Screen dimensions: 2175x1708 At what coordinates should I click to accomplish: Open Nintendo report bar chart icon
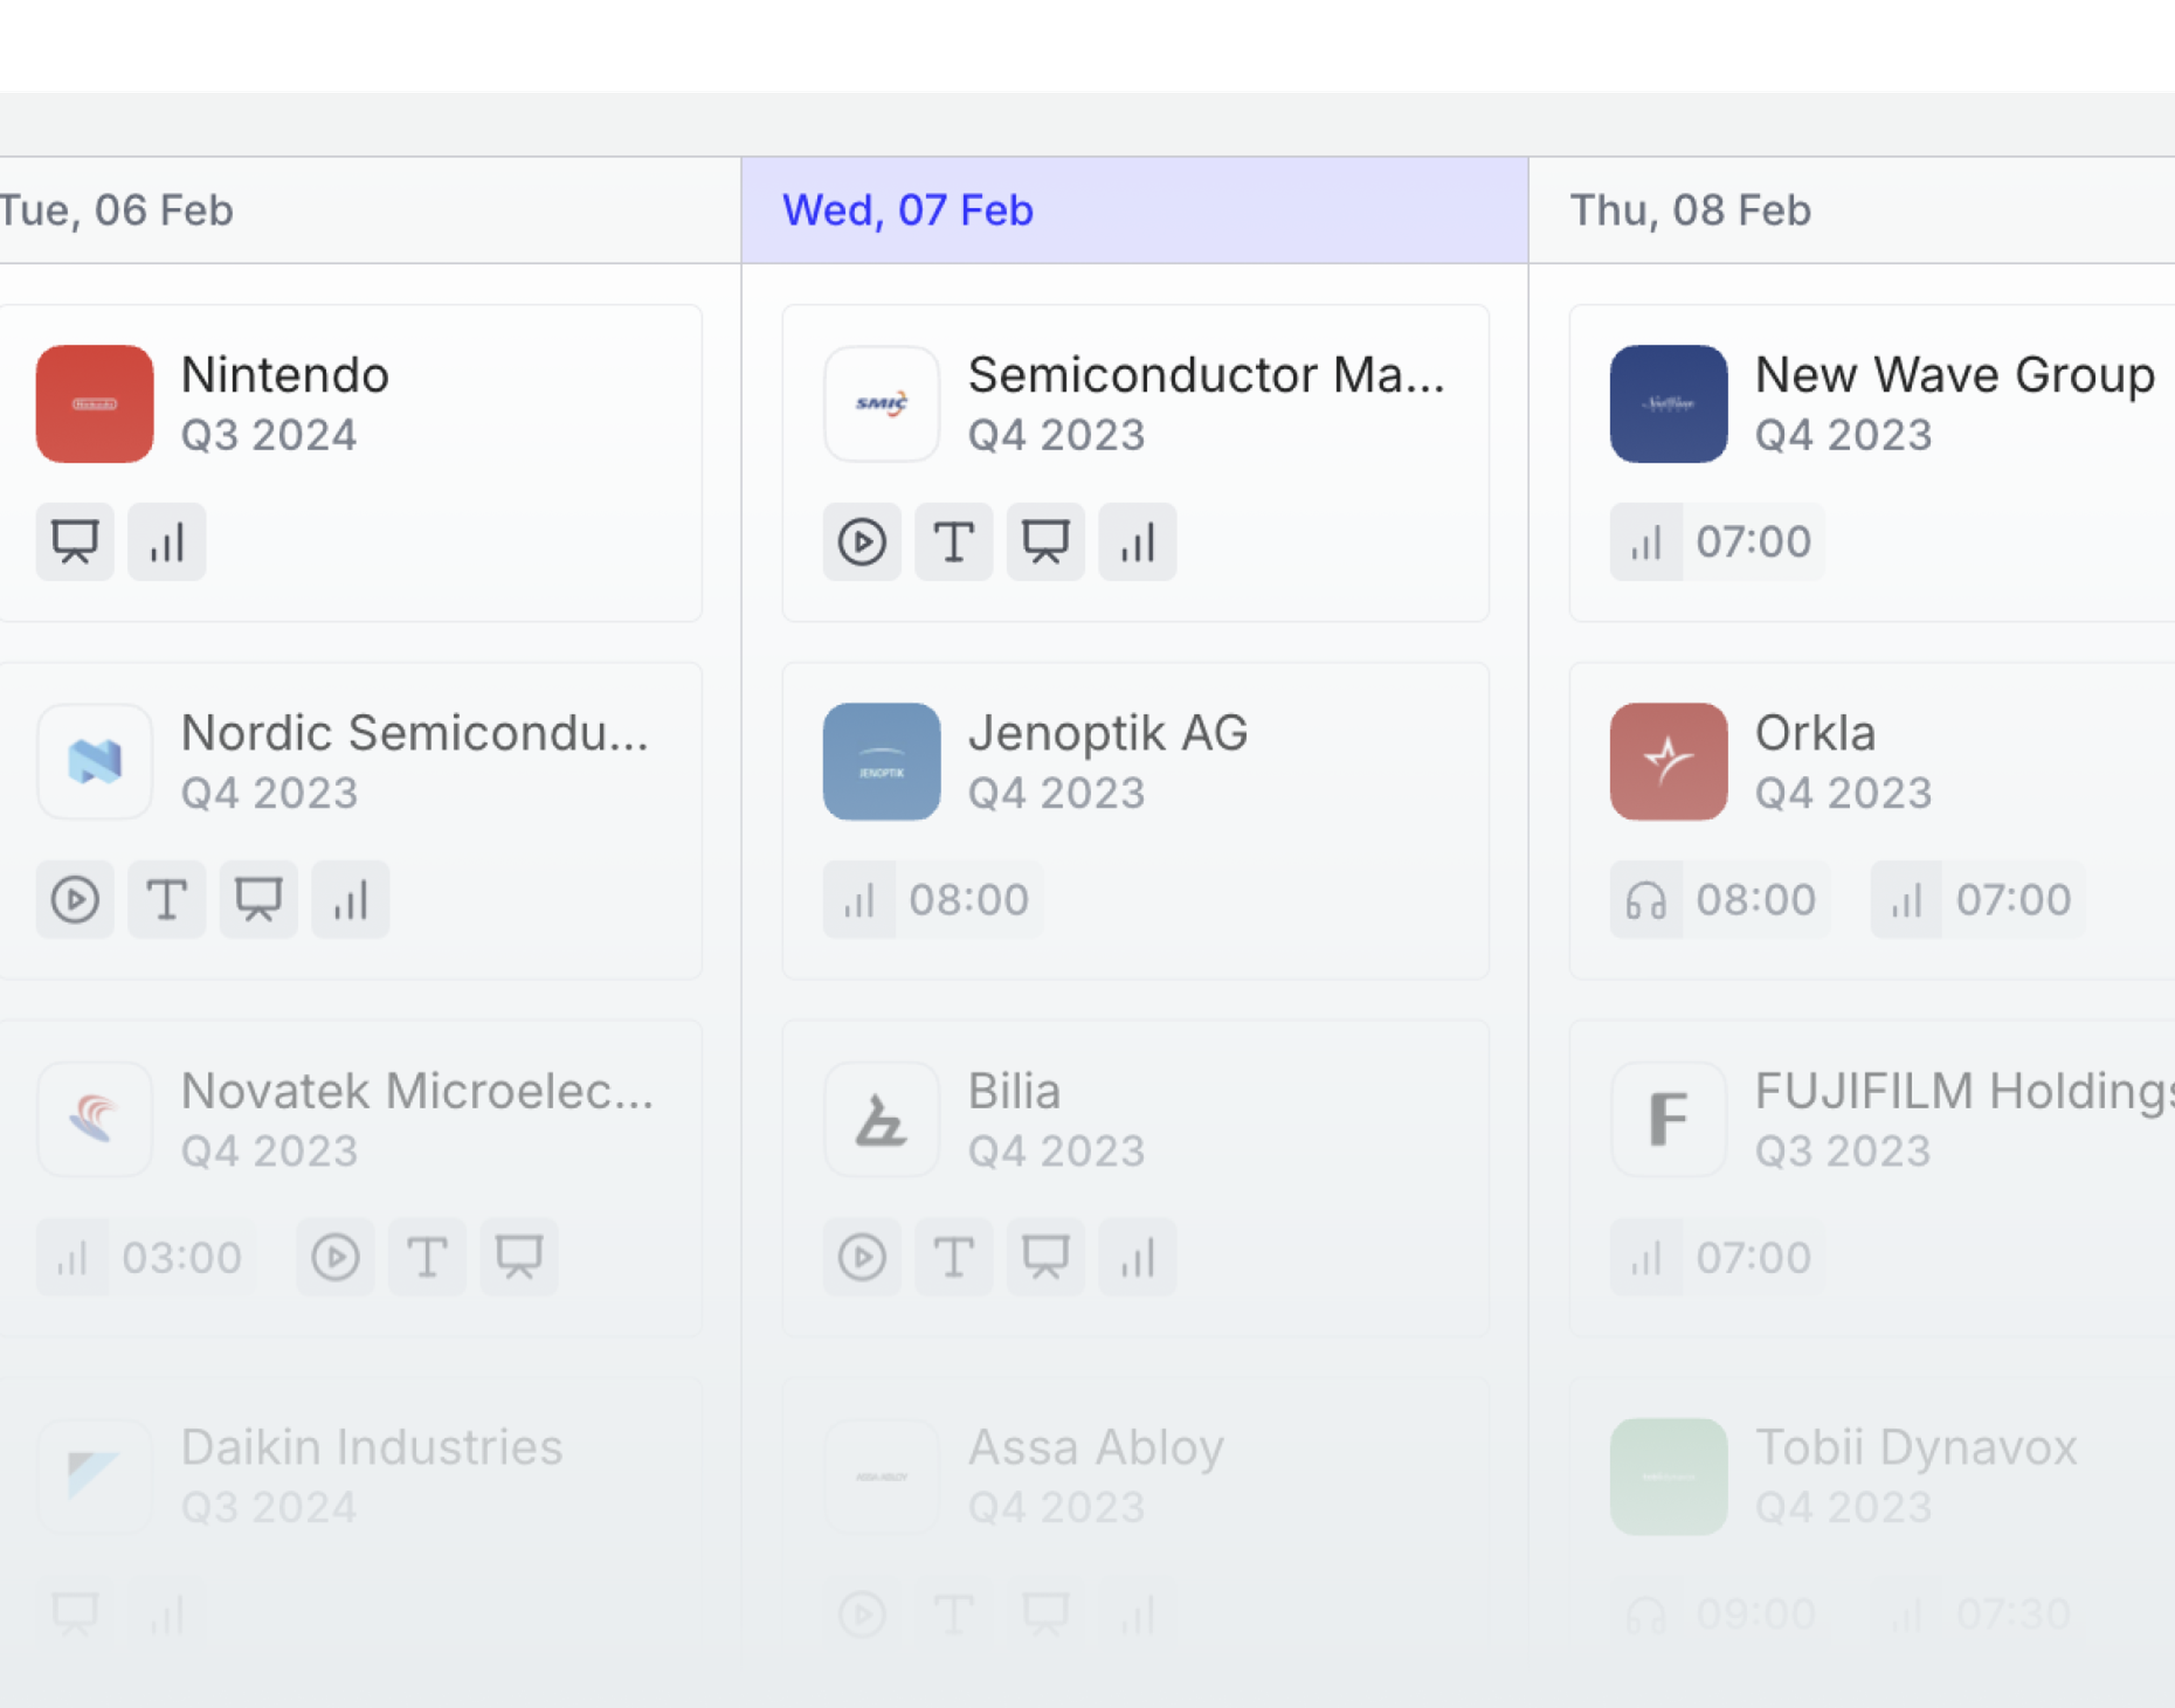point(167,542)
